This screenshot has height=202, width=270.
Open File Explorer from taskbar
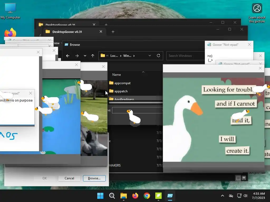tap(124, 196)
